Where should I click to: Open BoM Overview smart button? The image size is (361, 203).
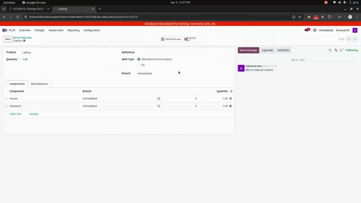(171, 39)
